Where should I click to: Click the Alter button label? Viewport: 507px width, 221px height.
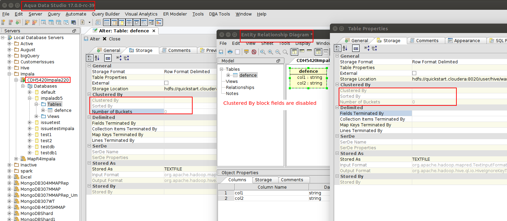point(95,39)
